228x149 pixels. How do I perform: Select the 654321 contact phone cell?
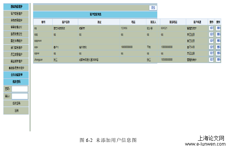173,28
